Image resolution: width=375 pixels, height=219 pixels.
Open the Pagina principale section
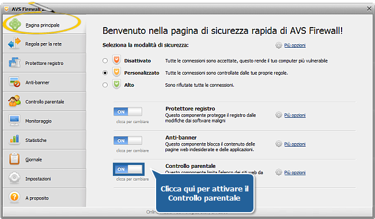tap(44, 24)
